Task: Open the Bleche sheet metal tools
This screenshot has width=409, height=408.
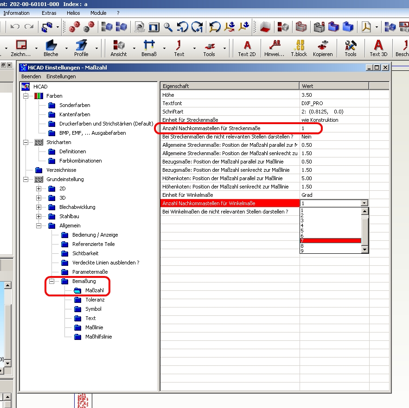Action: tap(51, 48)
